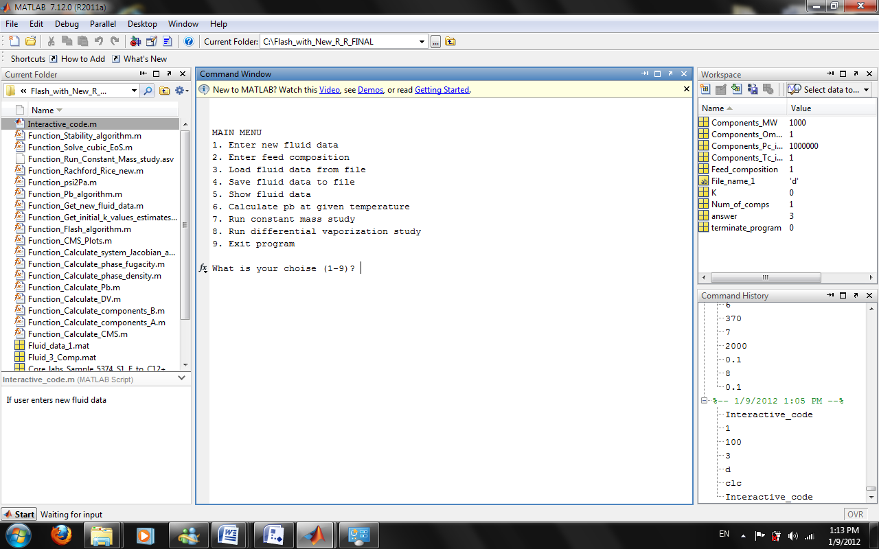Select Interactive_code.m in the file list
The width and height of the screenshot is (879, 549).
[90, 124]
